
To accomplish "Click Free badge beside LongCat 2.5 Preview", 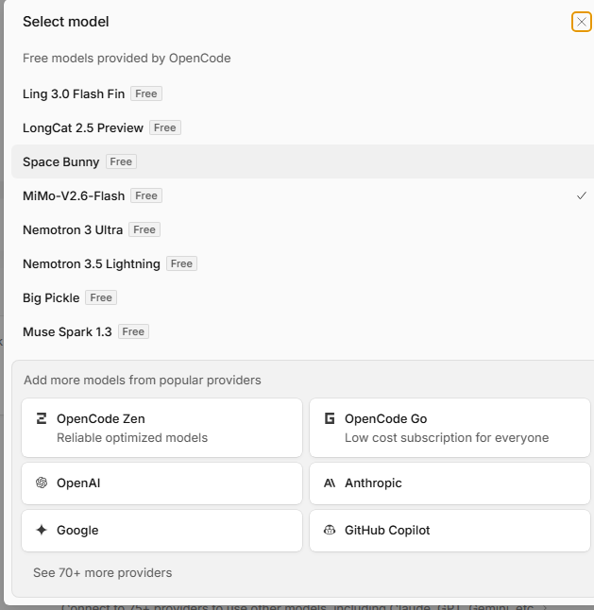I will (x=165, y=127).
